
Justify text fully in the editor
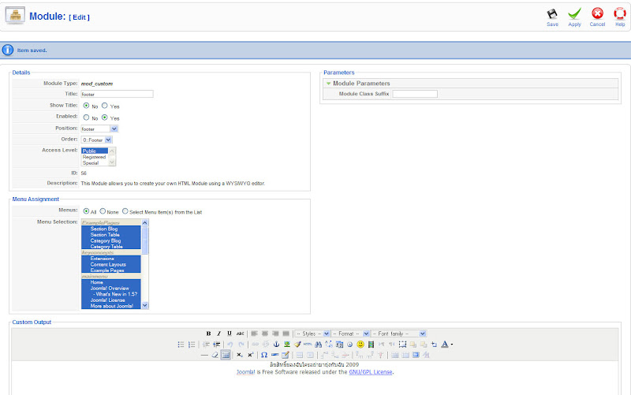click(286, 334)
